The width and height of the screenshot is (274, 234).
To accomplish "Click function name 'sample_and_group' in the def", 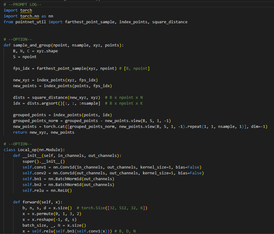I will click(x=32, y=45).
